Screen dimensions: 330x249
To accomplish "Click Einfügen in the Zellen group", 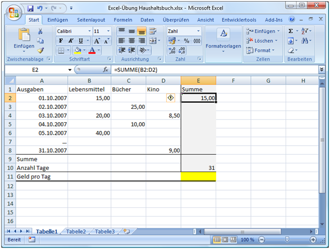I will click(x=263, y=31).
